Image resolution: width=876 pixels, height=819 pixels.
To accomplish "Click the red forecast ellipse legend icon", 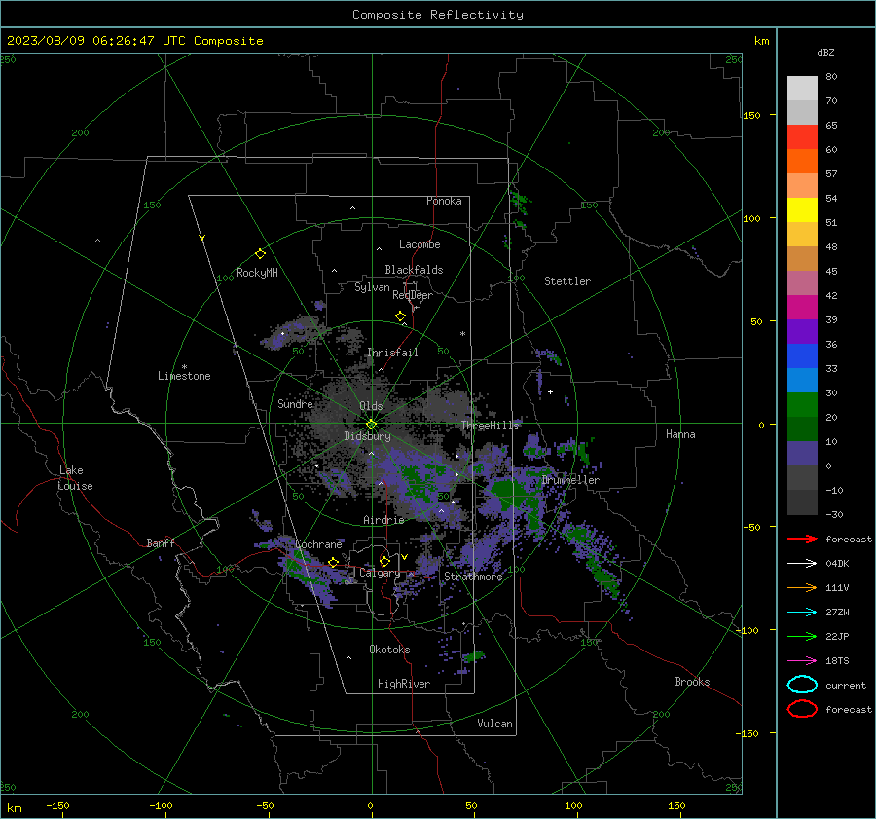I will [x=802, y=709].
